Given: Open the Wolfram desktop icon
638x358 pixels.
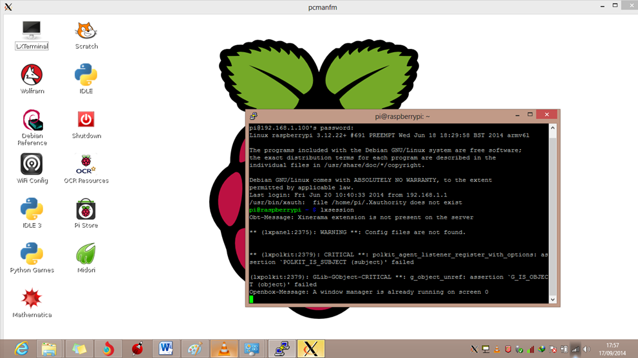Looking at the screenshot, I should tap(32, 79).
